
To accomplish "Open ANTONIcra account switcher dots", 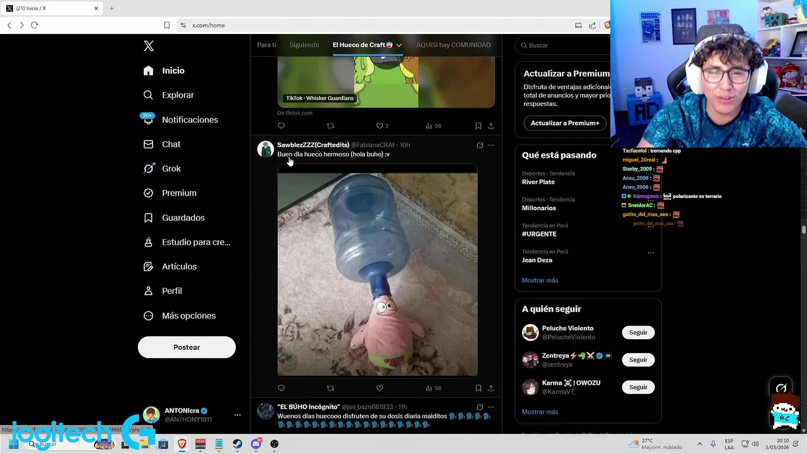I will coord(238,415).
